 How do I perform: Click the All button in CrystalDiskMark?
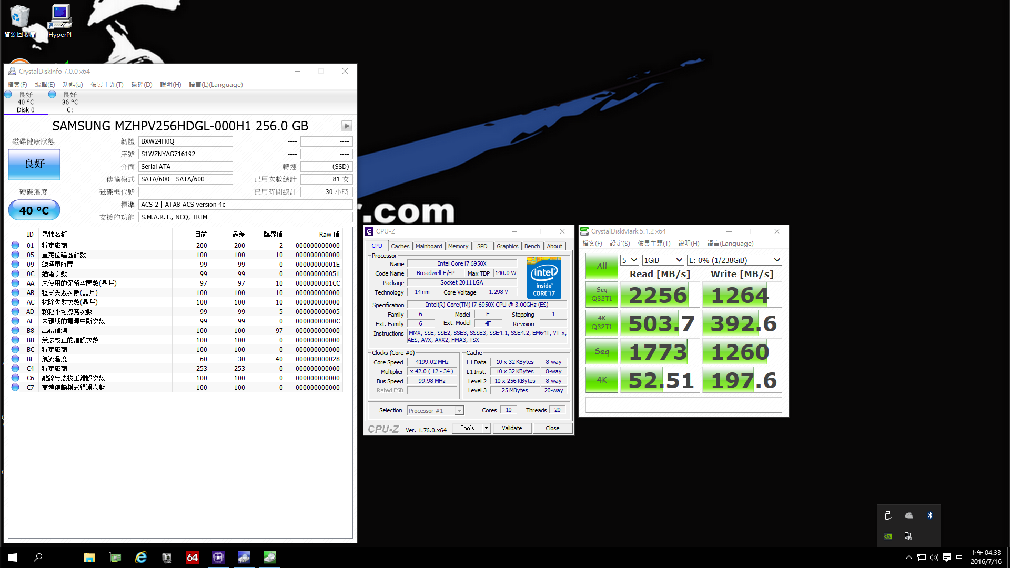click(x=602, y=266)
